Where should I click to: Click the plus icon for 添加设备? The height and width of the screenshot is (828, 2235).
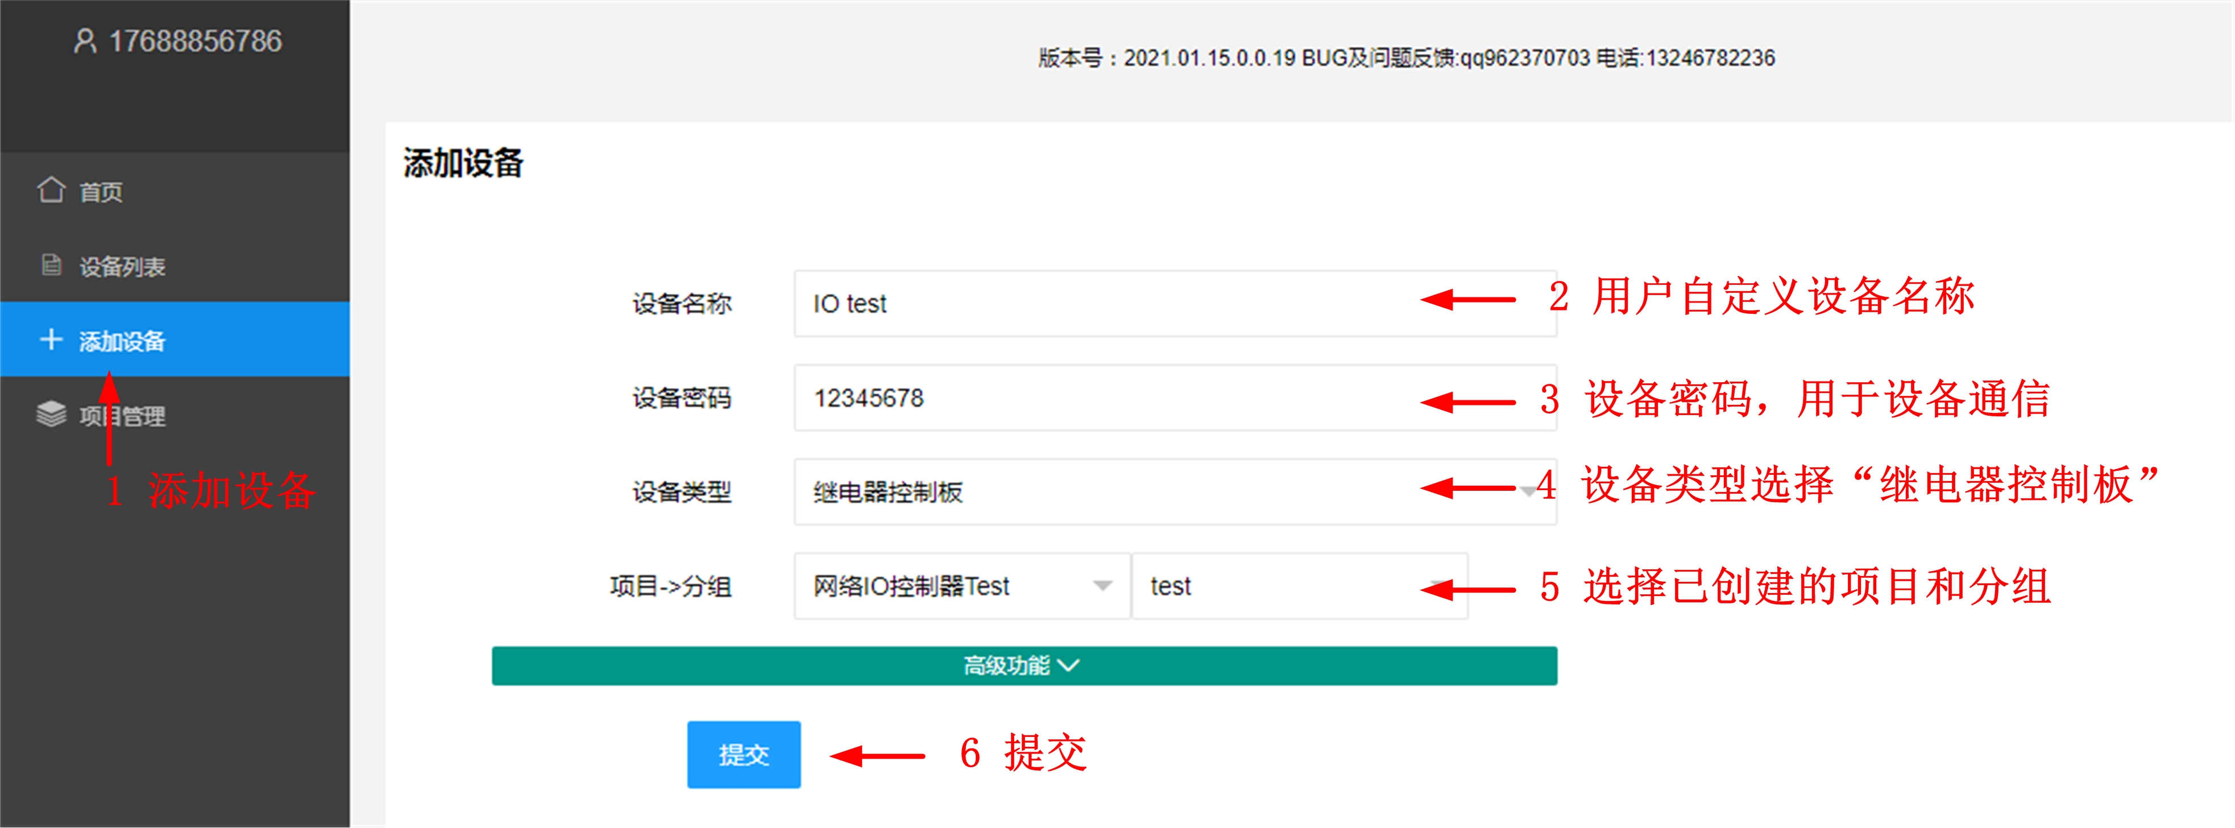[51, 340]
